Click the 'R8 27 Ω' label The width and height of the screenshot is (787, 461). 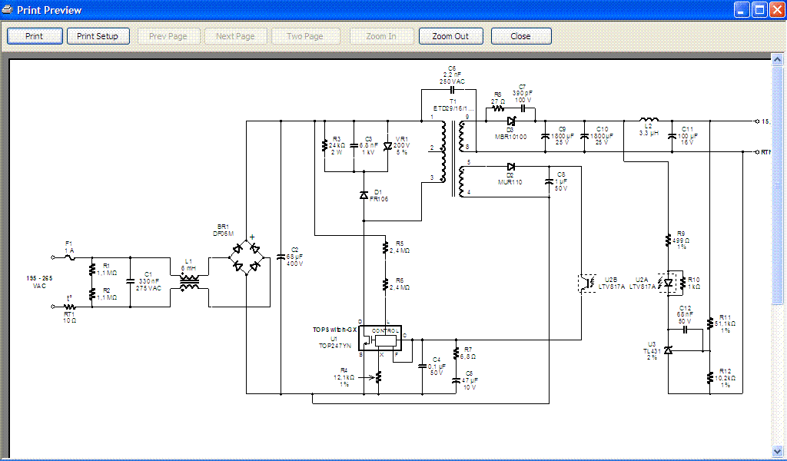(x=497, y=98)
